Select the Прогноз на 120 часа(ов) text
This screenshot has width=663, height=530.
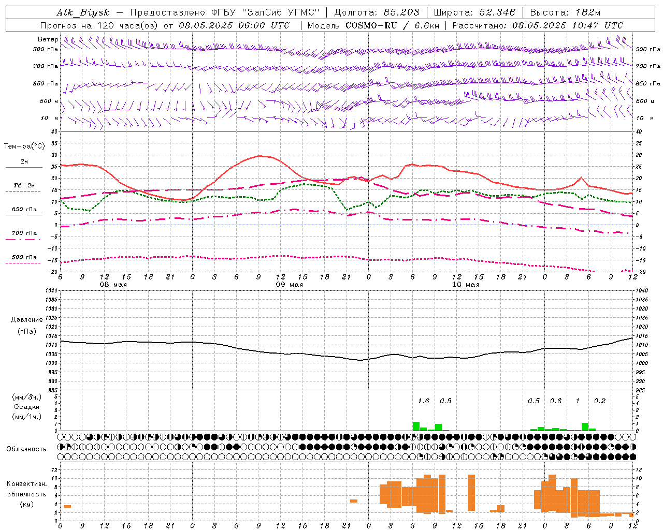pyautogui.click(x=100, y=25)
